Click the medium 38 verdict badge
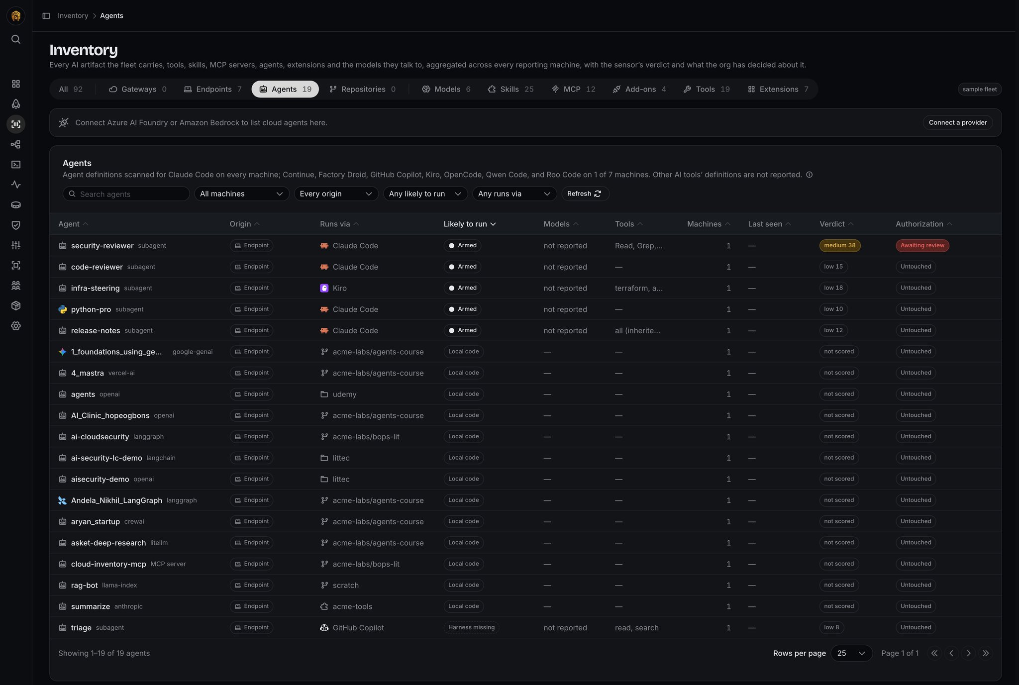This screenshot has width=1019, height=685. 839,246
